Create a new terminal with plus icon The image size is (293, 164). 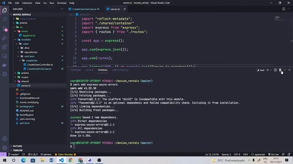pyautogui.click(x=267, y=70)
